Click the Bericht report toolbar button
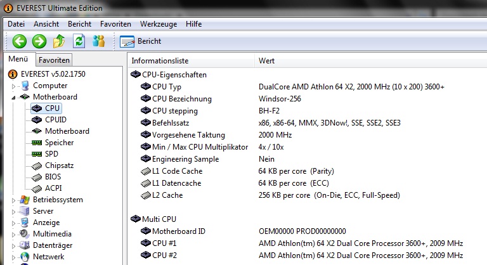 (x=141, y=41)
